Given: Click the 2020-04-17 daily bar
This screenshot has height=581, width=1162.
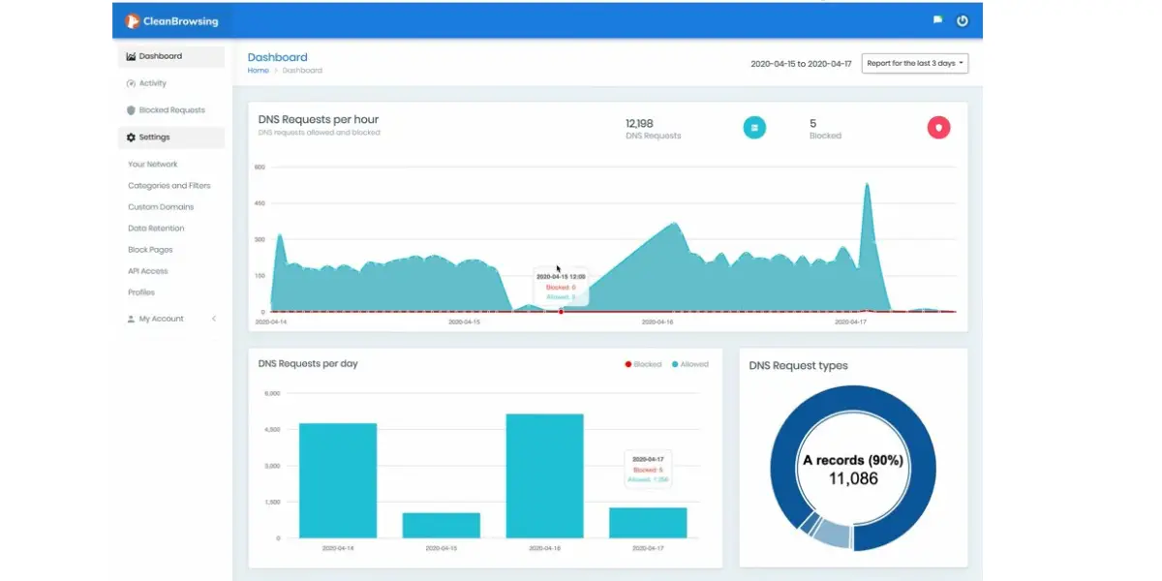Looking at the screenshot, I should pos(648,523).
